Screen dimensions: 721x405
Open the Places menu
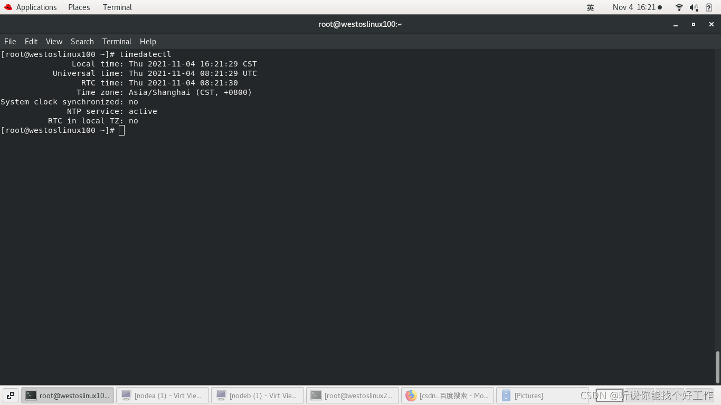coord(79,7)
